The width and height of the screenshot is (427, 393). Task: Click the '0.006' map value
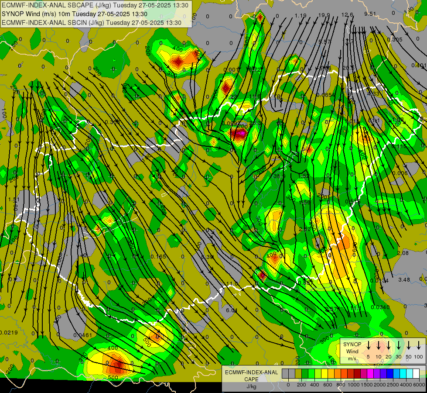coord(400,173)
